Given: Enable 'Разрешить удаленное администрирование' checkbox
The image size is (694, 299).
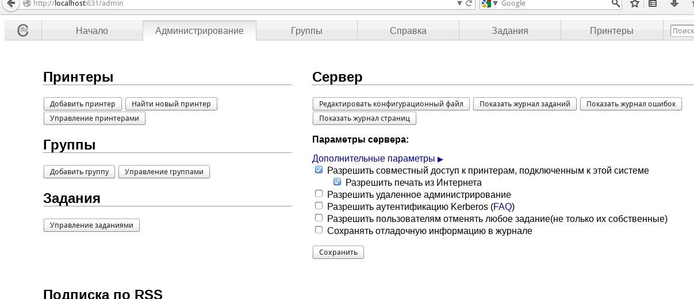Looking at the screenshot, I should 319,194.
